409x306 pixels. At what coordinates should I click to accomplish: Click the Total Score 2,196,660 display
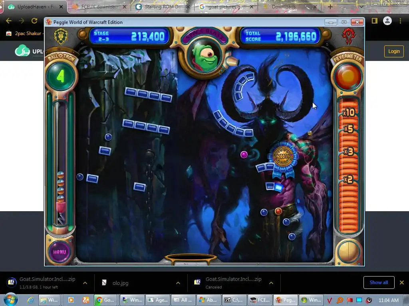pyautogui.click(x=280, y=36)
